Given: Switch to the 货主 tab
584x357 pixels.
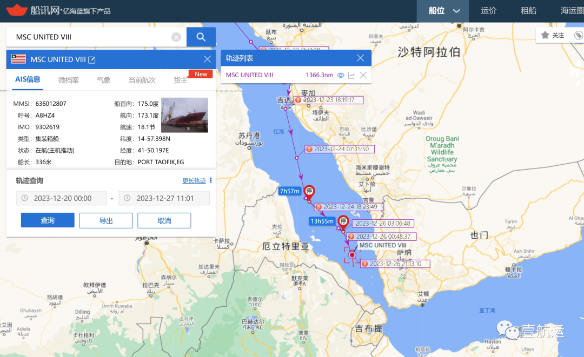Looking at the screenshot, I should click(x=180, y=80).
